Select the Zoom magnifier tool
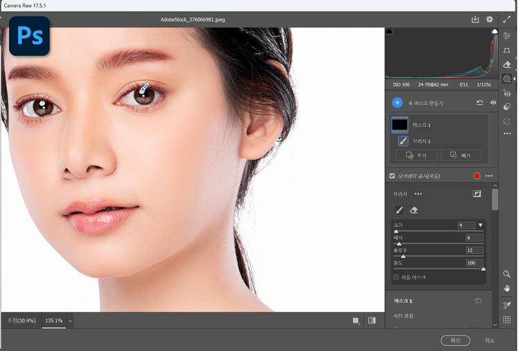This screenshot has width=519, height=351. [x=507, y=274]
